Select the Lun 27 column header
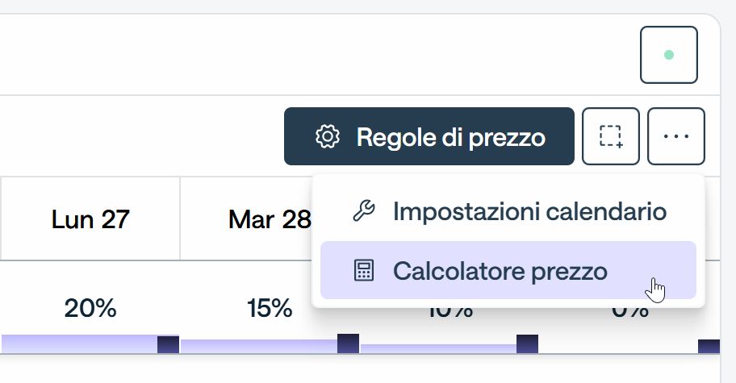Image resolution: width=736 pixels, height=383 pixels. [90, 219]
